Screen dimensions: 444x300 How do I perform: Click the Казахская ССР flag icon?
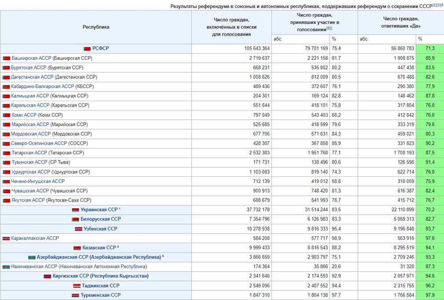pyautogui.click(x=77, y=248)
